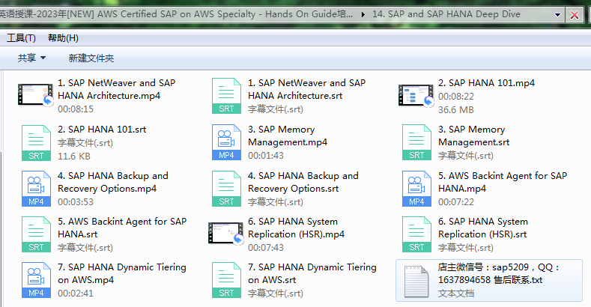Select SRT icon of 1. SAP NetWeaver Architecture.srt
The width and height of the screenshot is (591, 307).
click(226, 96)
